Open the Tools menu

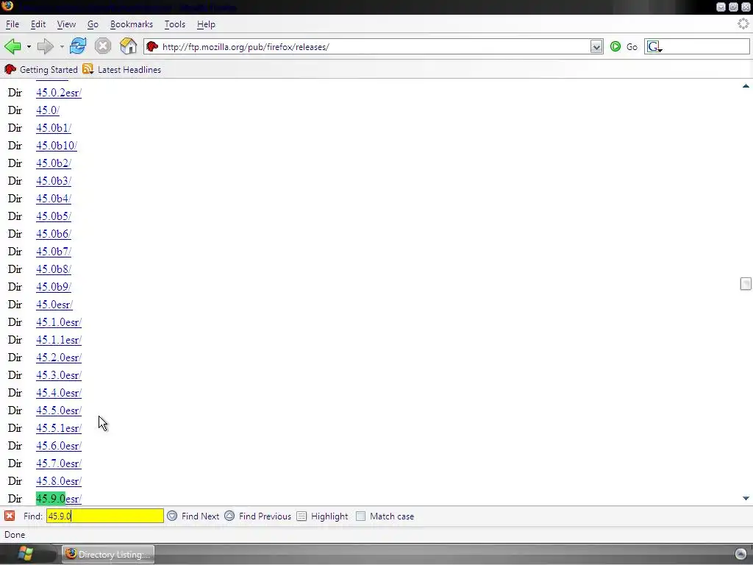tap(175, 24)
